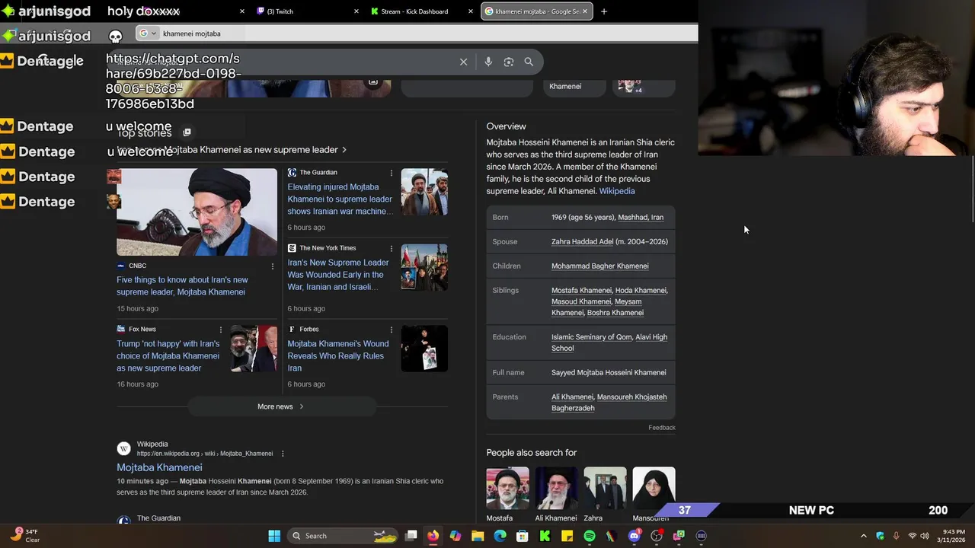Image resolution: width=975 pixels, height=548 pixels.
Task: Open Islamic Seminary of Qom link
Action: (592, 337)
